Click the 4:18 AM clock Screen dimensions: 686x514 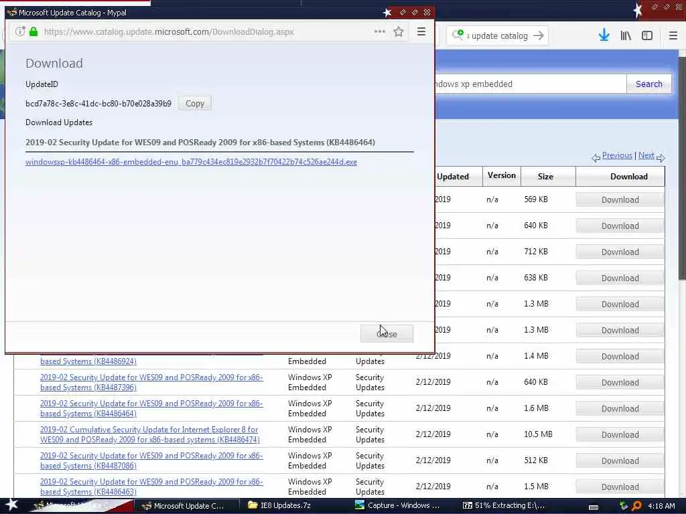[x=661, y=506]
